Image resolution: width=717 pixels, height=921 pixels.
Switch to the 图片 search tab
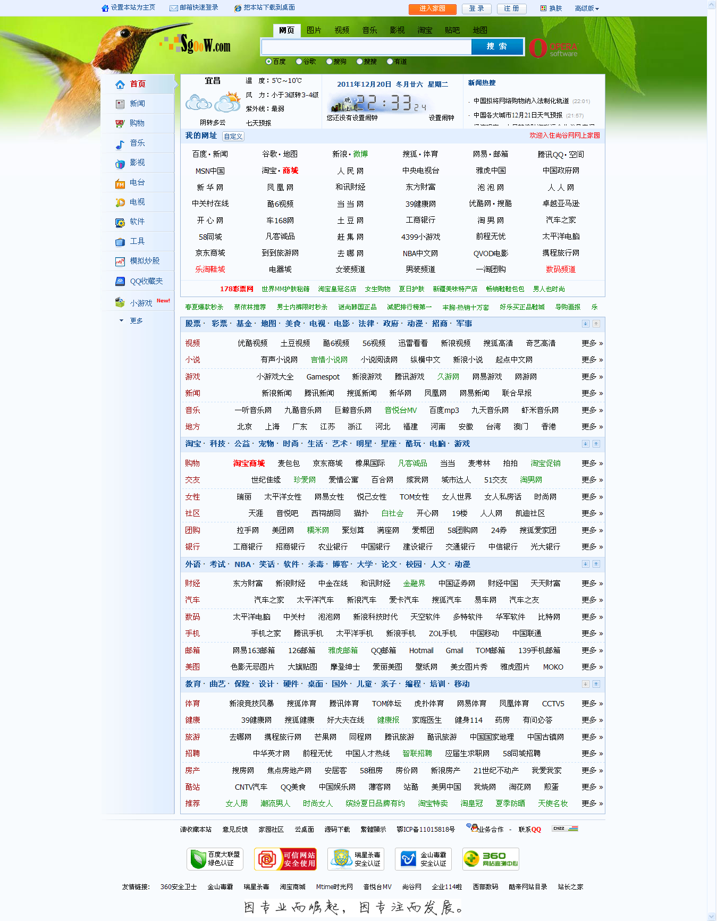(314, 30)
